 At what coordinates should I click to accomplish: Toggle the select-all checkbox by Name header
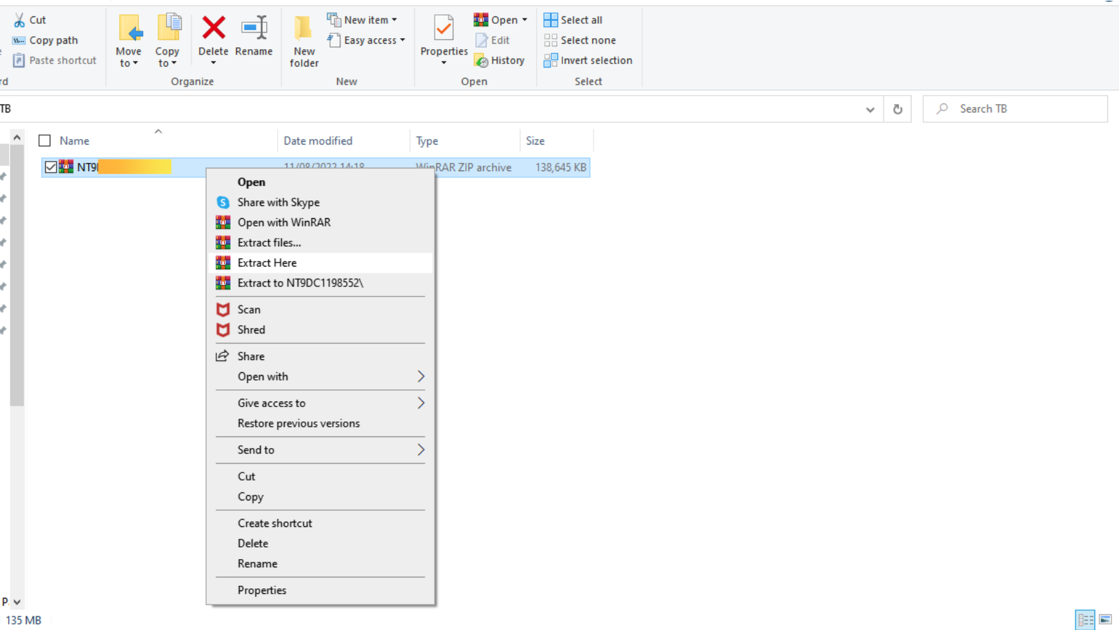pos(45,141)
